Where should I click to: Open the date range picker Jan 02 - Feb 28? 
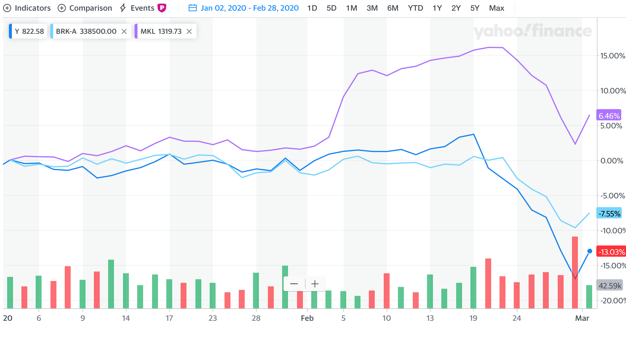(244, 8)
